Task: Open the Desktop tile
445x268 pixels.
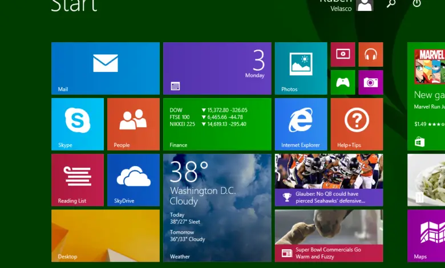Action: [106, 235]
